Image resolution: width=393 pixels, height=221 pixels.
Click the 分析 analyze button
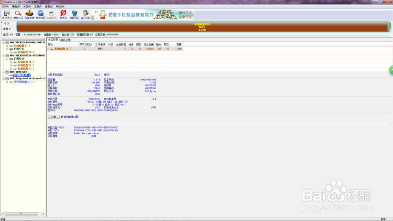tap(53, 117)
